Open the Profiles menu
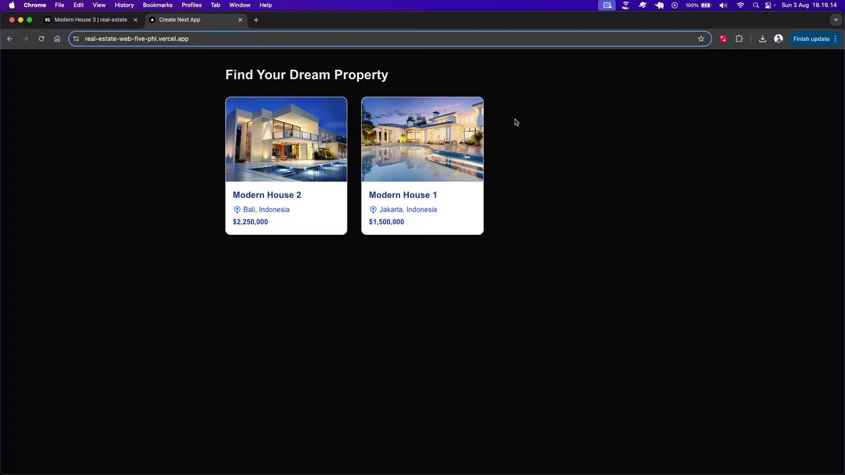 [x=191, y=5]
